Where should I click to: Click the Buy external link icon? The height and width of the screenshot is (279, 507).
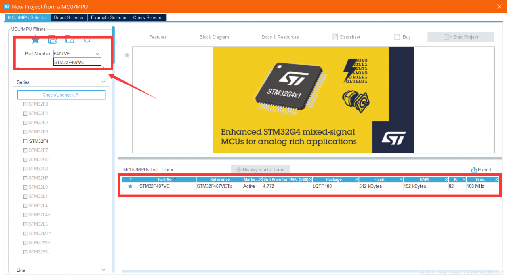[x=397, y=37]
